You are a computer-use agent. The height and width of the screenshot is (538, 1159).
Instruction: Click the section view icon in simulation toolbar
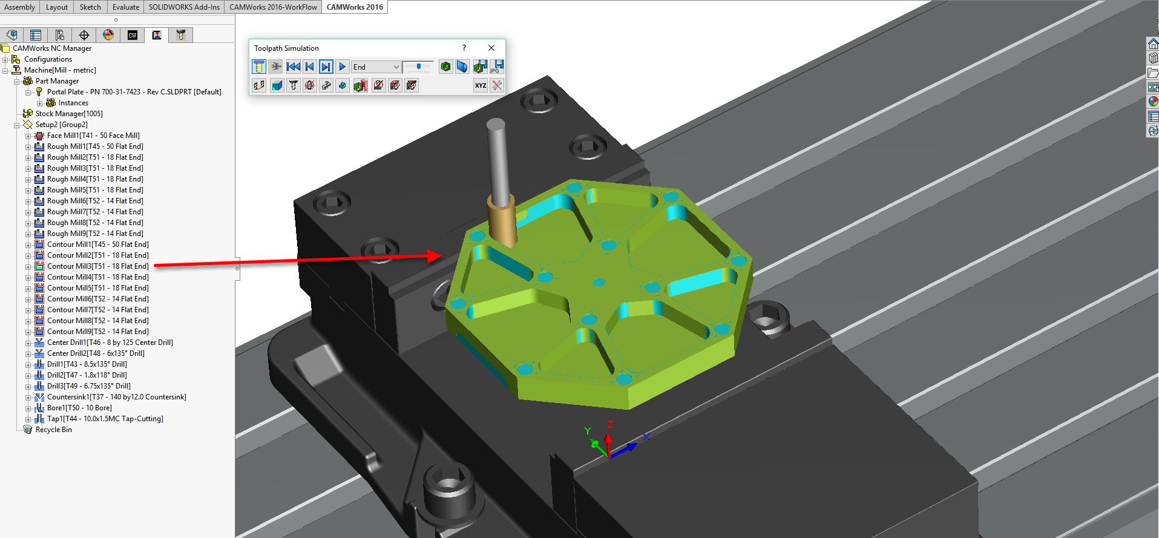click(462, 67)
